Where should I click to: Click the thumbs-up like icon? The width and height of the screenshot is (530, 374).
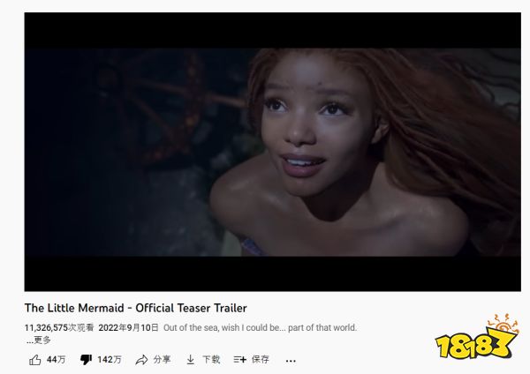pos(34,360)
